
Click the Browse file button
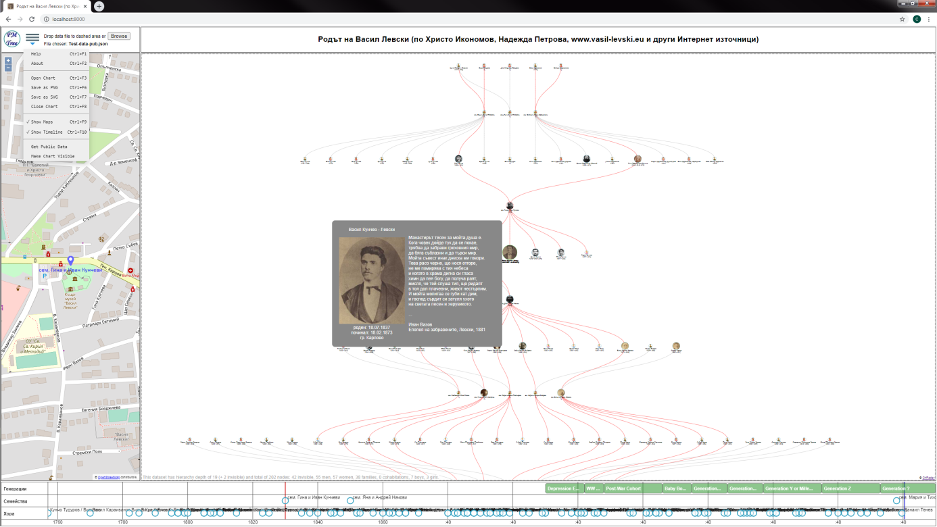pyautogui.click(x=119, y=36)
